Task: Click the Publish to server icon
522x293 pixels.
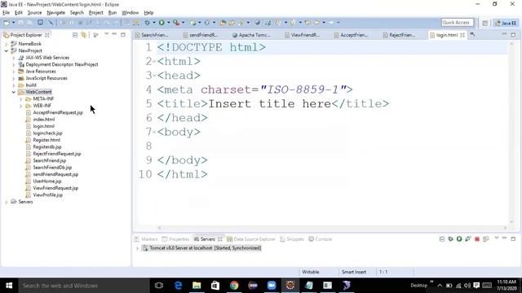Action: coord(486,238)
